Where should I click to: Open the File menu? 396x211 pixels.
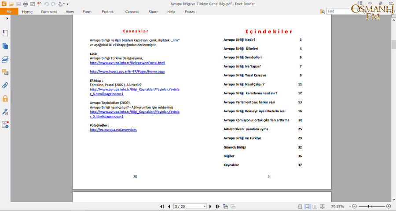pyautogui.click(x=9, y=11)
